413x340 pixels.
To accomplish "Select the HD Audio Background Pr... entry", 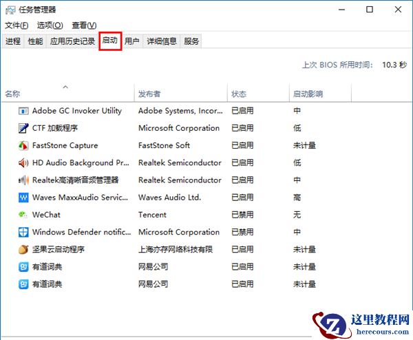I will click(x=81, y=163).
